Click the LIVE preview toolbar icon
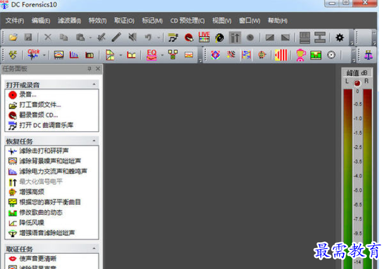386x269 pixels. [x=204, y=37]
